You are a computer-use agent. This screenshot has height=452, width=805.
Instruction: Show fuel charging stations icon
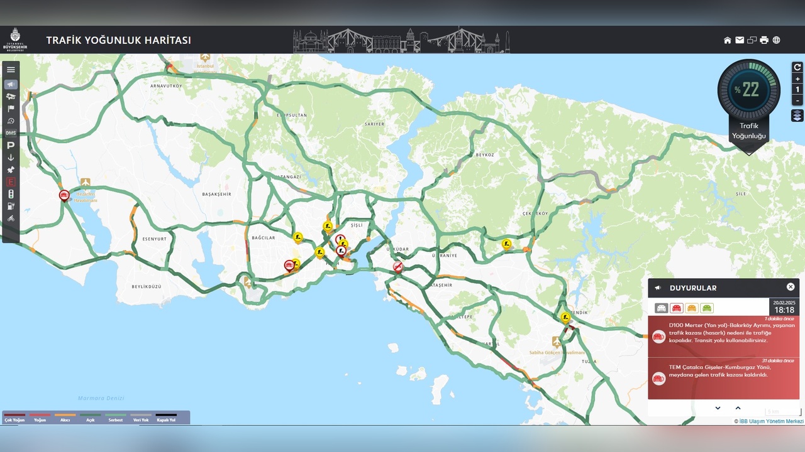click(11, 206)
